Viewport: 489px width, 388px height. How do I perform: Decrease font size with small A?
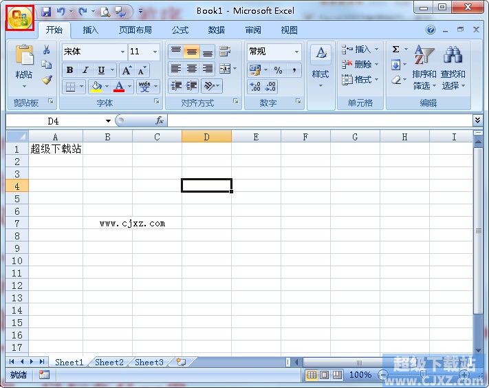[x=142, y=70]
